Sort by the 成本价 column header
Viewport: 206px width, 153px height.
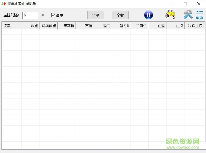(x=67, y=26)
